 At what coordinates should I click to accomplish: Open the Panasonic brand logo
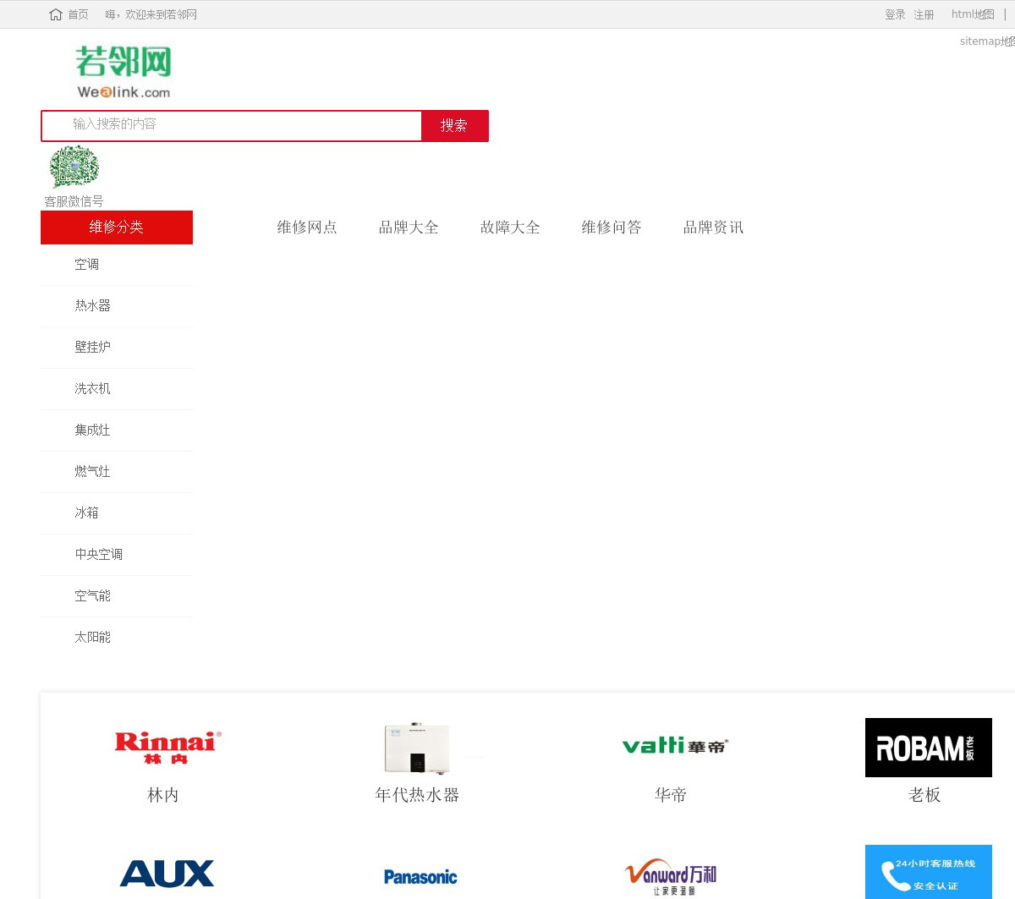[x=420, y=877]
